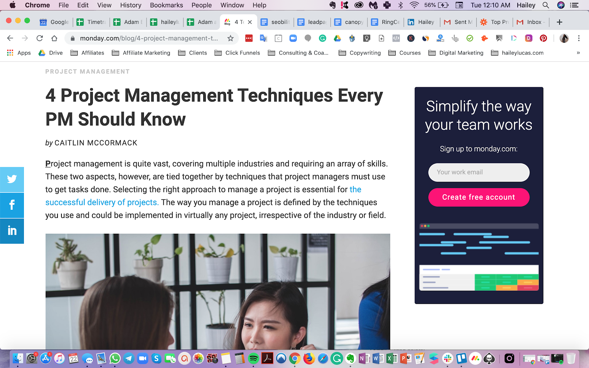The image size is (589, 368).
Task: Share the article on Facebook
Action: (x=12, y=205)
